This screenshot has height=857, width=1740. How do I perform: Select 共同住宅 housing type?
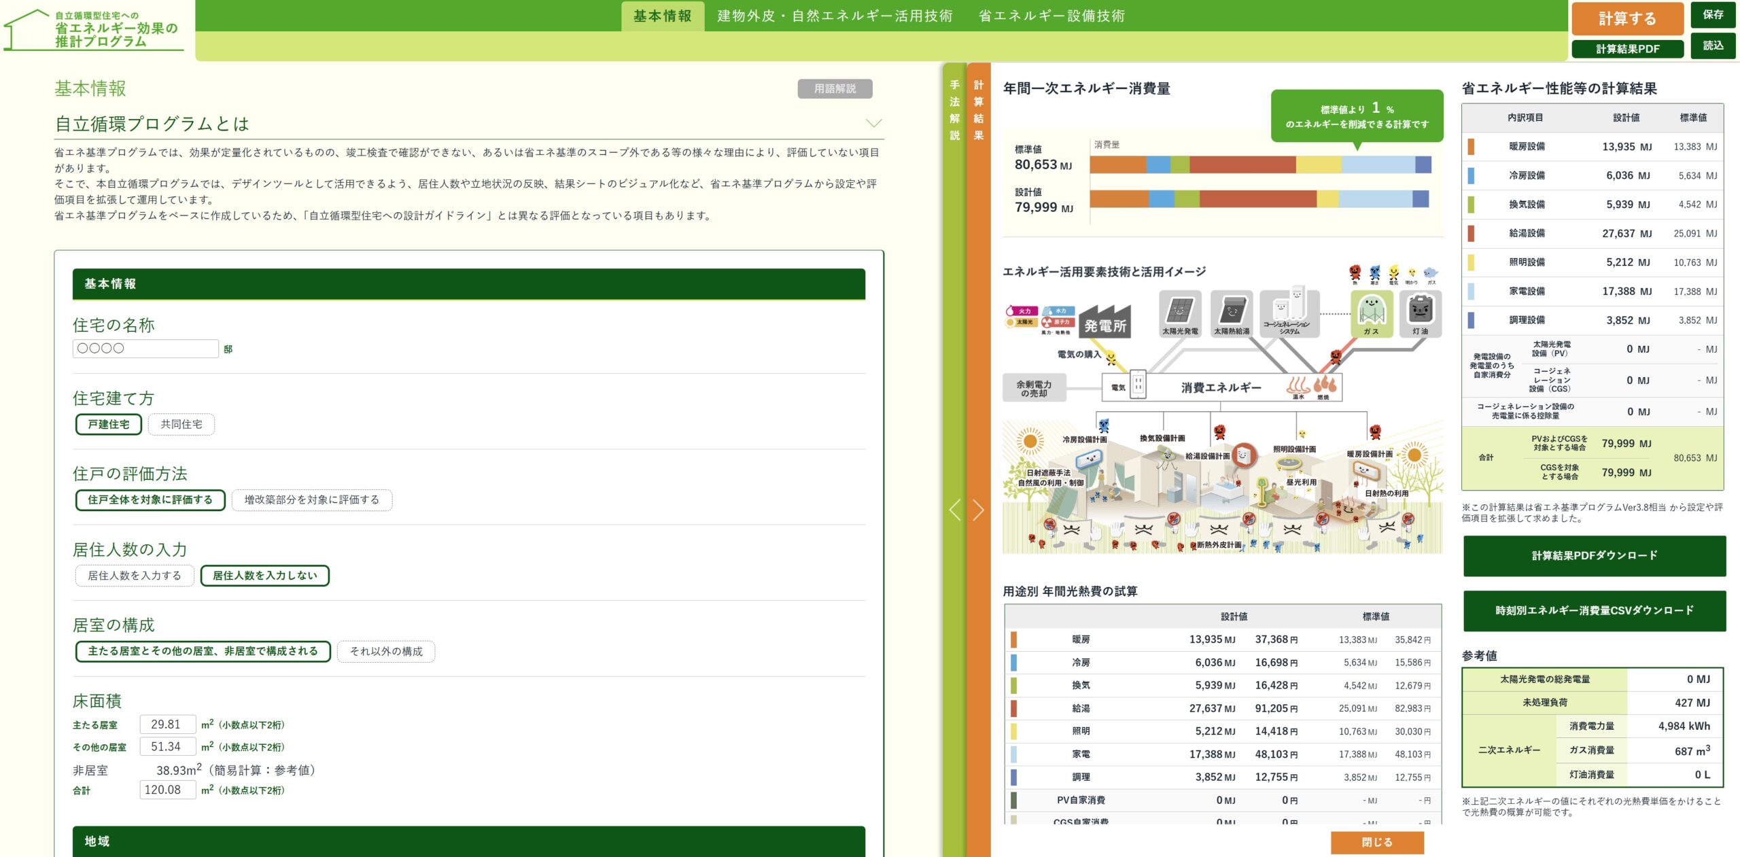point(181,424)
